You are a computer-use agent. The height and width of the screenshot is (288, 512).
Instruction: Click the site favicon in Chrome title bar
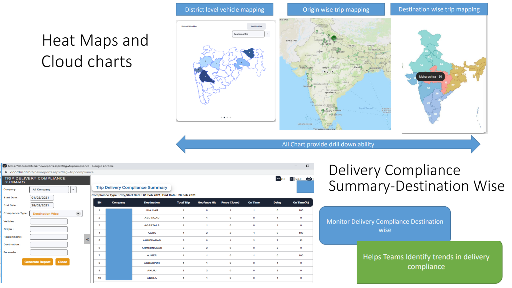5,166
